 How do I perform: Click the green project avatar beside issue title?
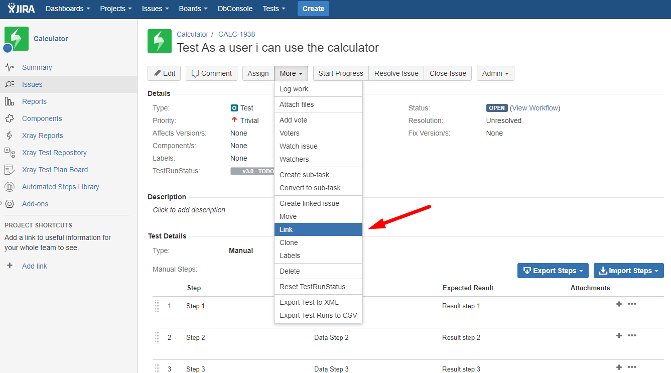point(160,41)
